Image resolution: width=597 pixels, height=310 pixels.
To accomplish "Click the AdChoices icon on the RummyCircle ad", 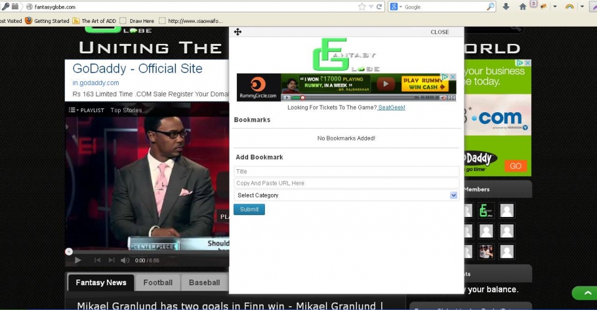I will pos(445,77).
